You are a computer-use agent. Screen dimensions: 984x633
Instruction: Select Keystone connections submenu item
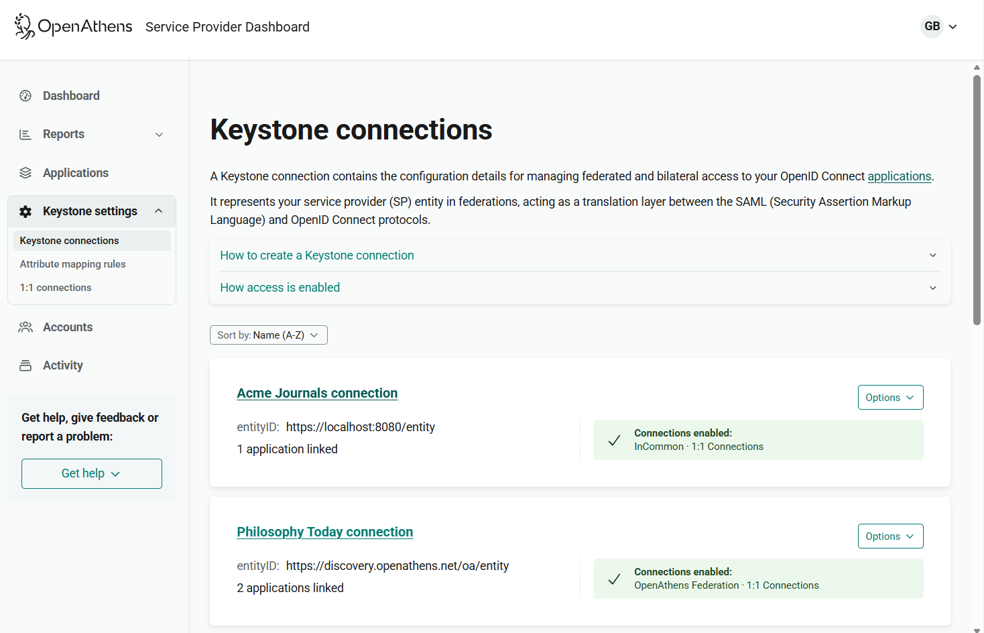pyautogui.click(x=92, y=241)
